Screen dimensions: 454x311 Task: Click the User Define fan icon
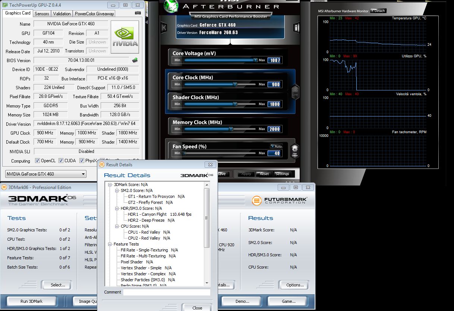[294, 151]
